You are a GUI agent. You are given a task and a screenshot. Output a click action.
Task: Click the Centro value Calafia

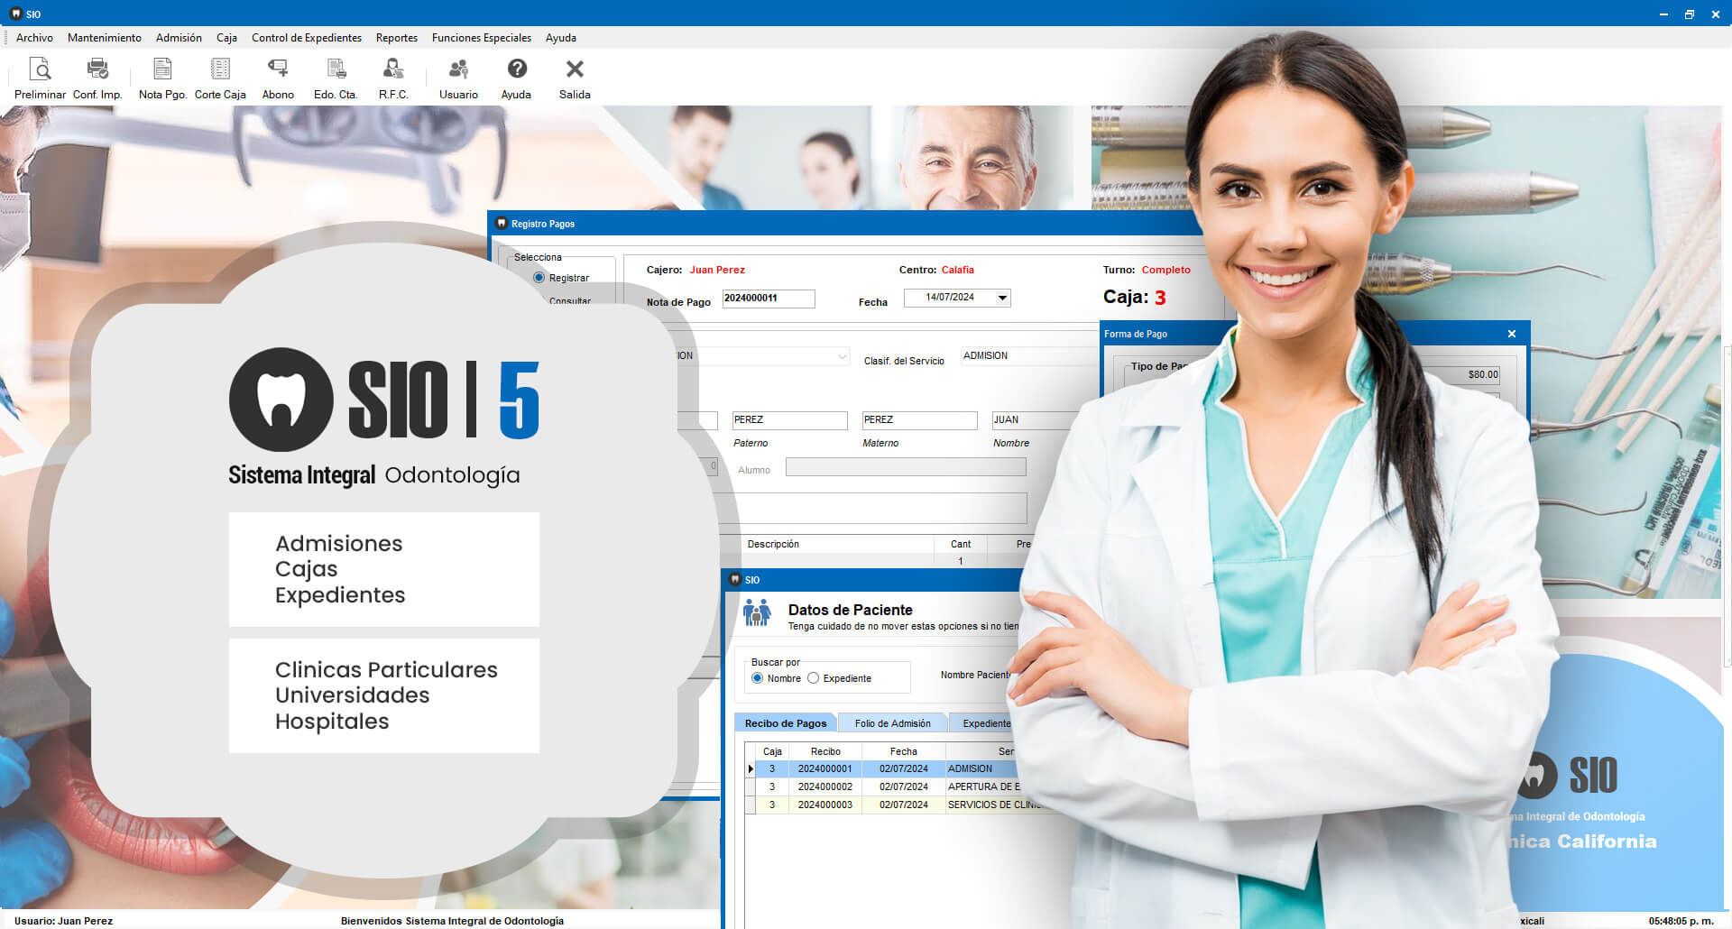tap(957, 270)
